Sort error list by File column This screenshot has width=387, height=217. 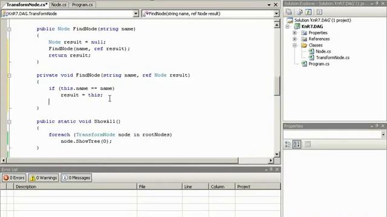click(160, 186)
